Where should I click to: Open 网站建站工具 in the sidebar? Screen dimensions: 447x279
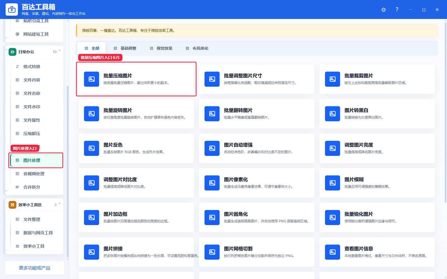pyautogui.click(x=36, y=34)
